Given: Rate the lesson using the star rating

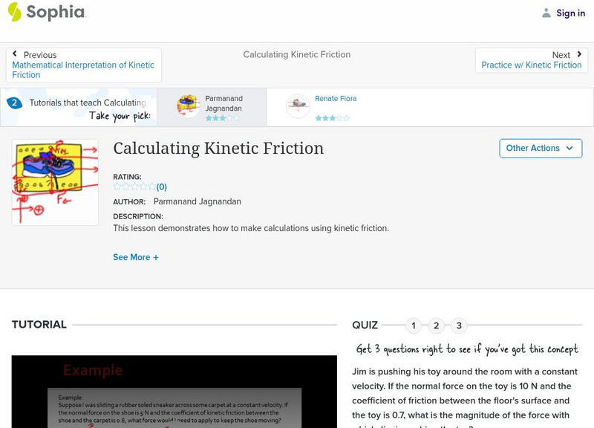Looking at the screenshot, I should 132,187.
